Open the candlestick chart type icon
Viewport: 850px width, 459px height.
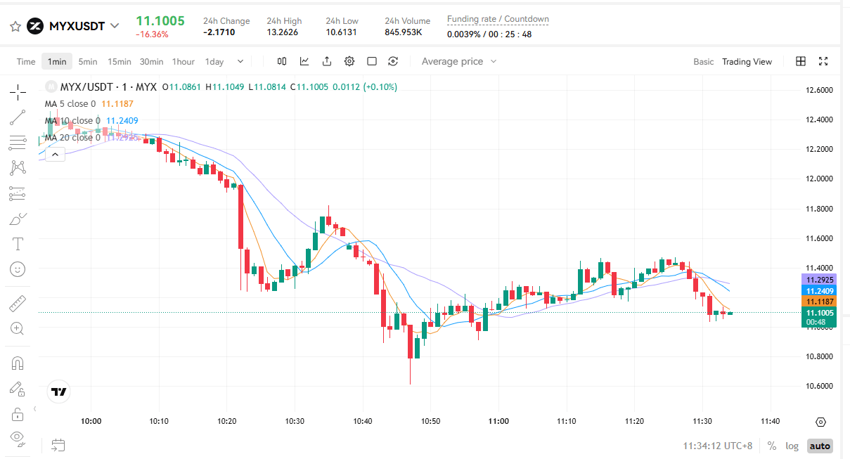coord(282,61)
